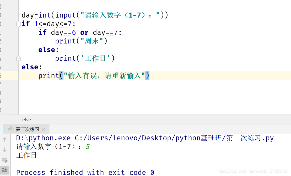Toggle soft-wrap icon in console sidebar

tap(5, 160)
